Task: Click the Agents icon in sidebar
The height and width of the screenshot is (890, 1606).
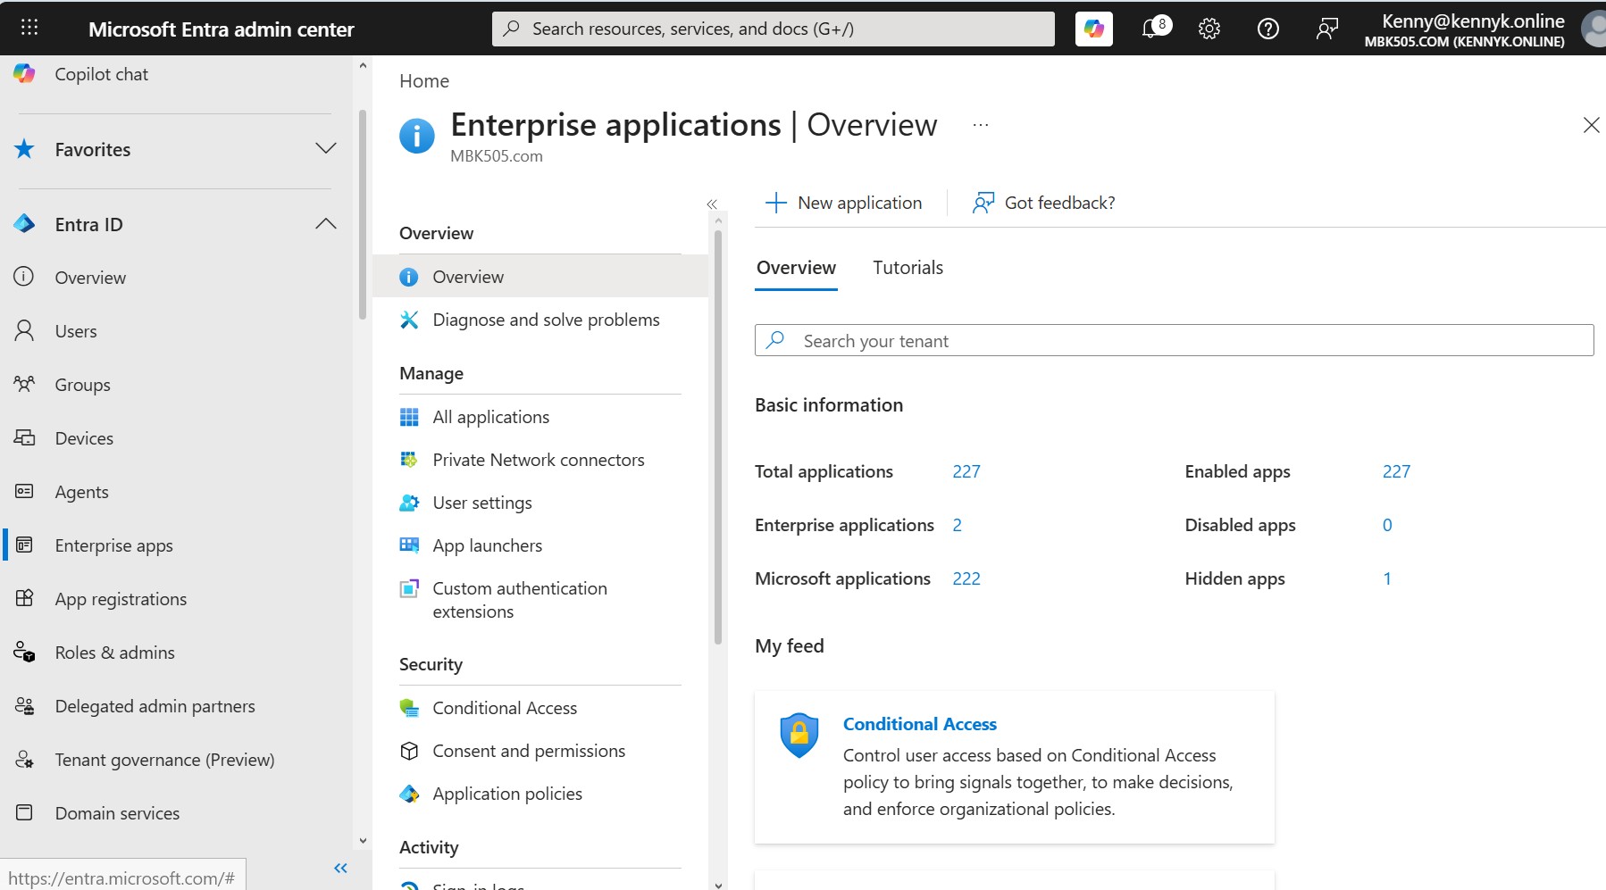Action: pos(24,492)
